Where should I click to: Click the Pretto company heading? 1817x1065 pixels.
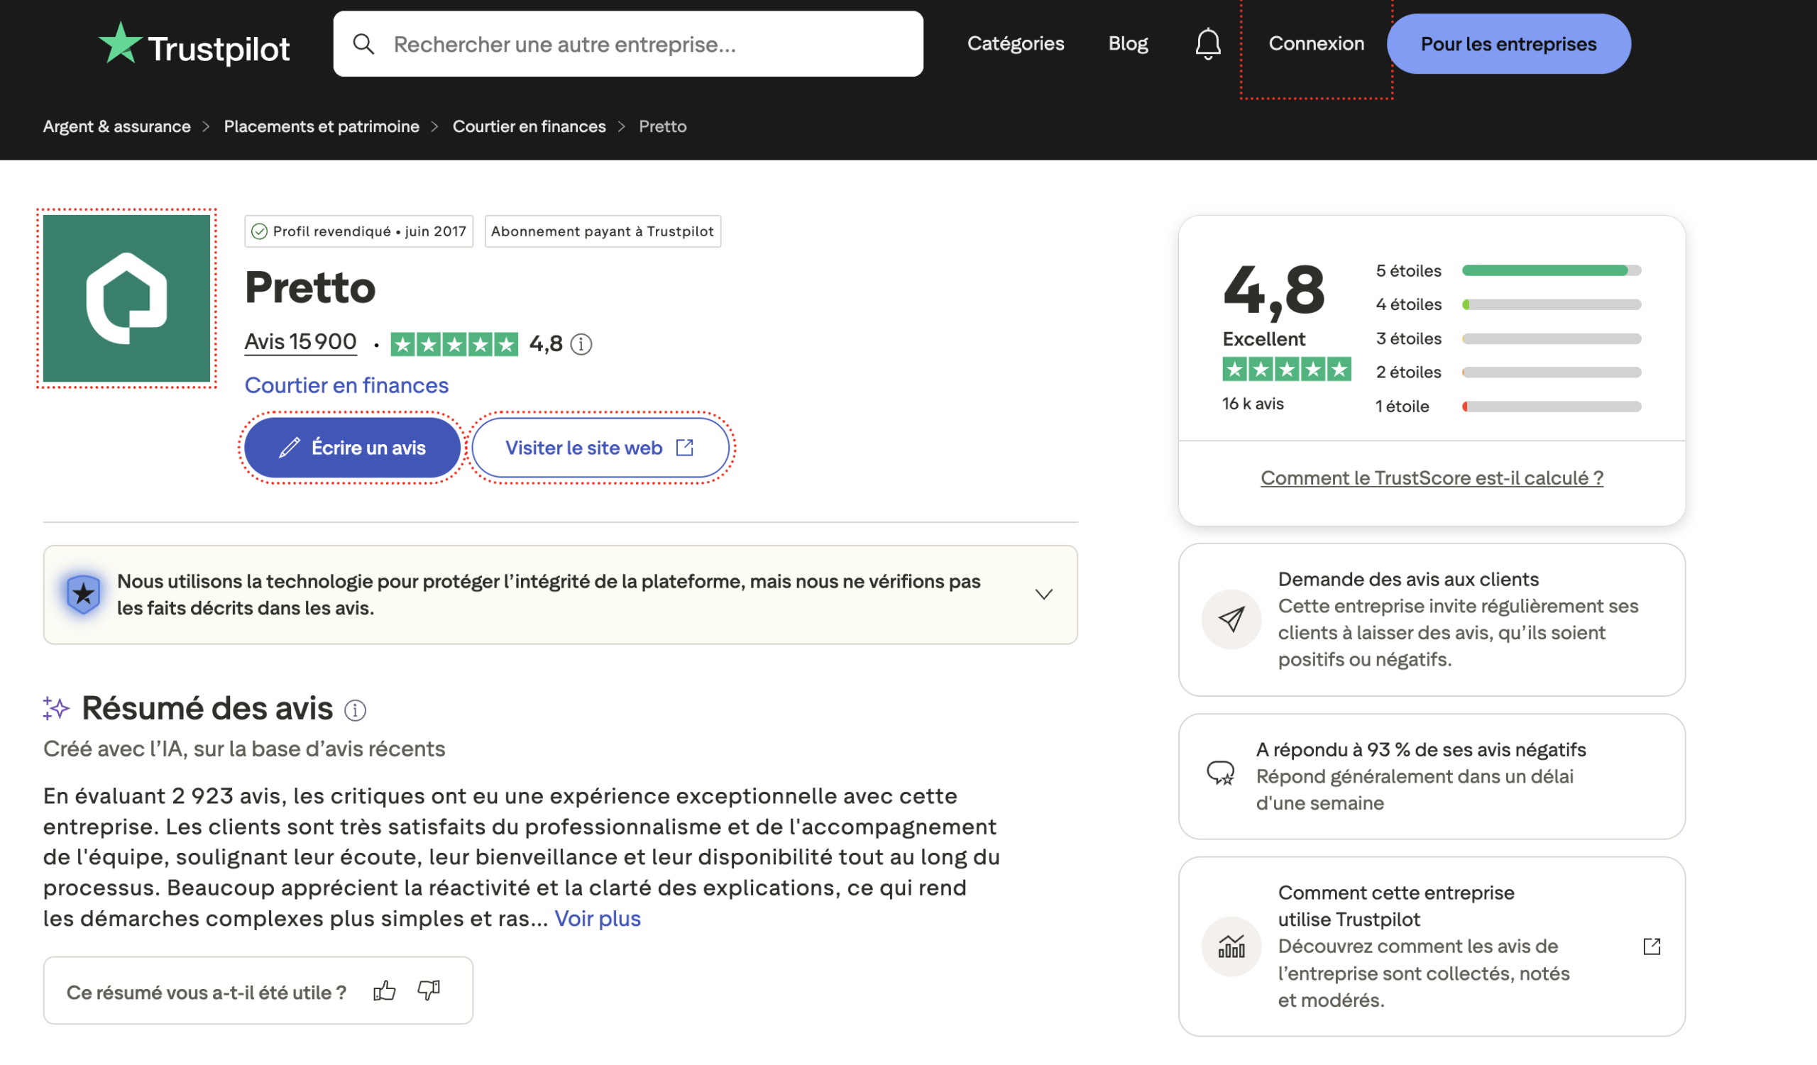coord(310,287)
